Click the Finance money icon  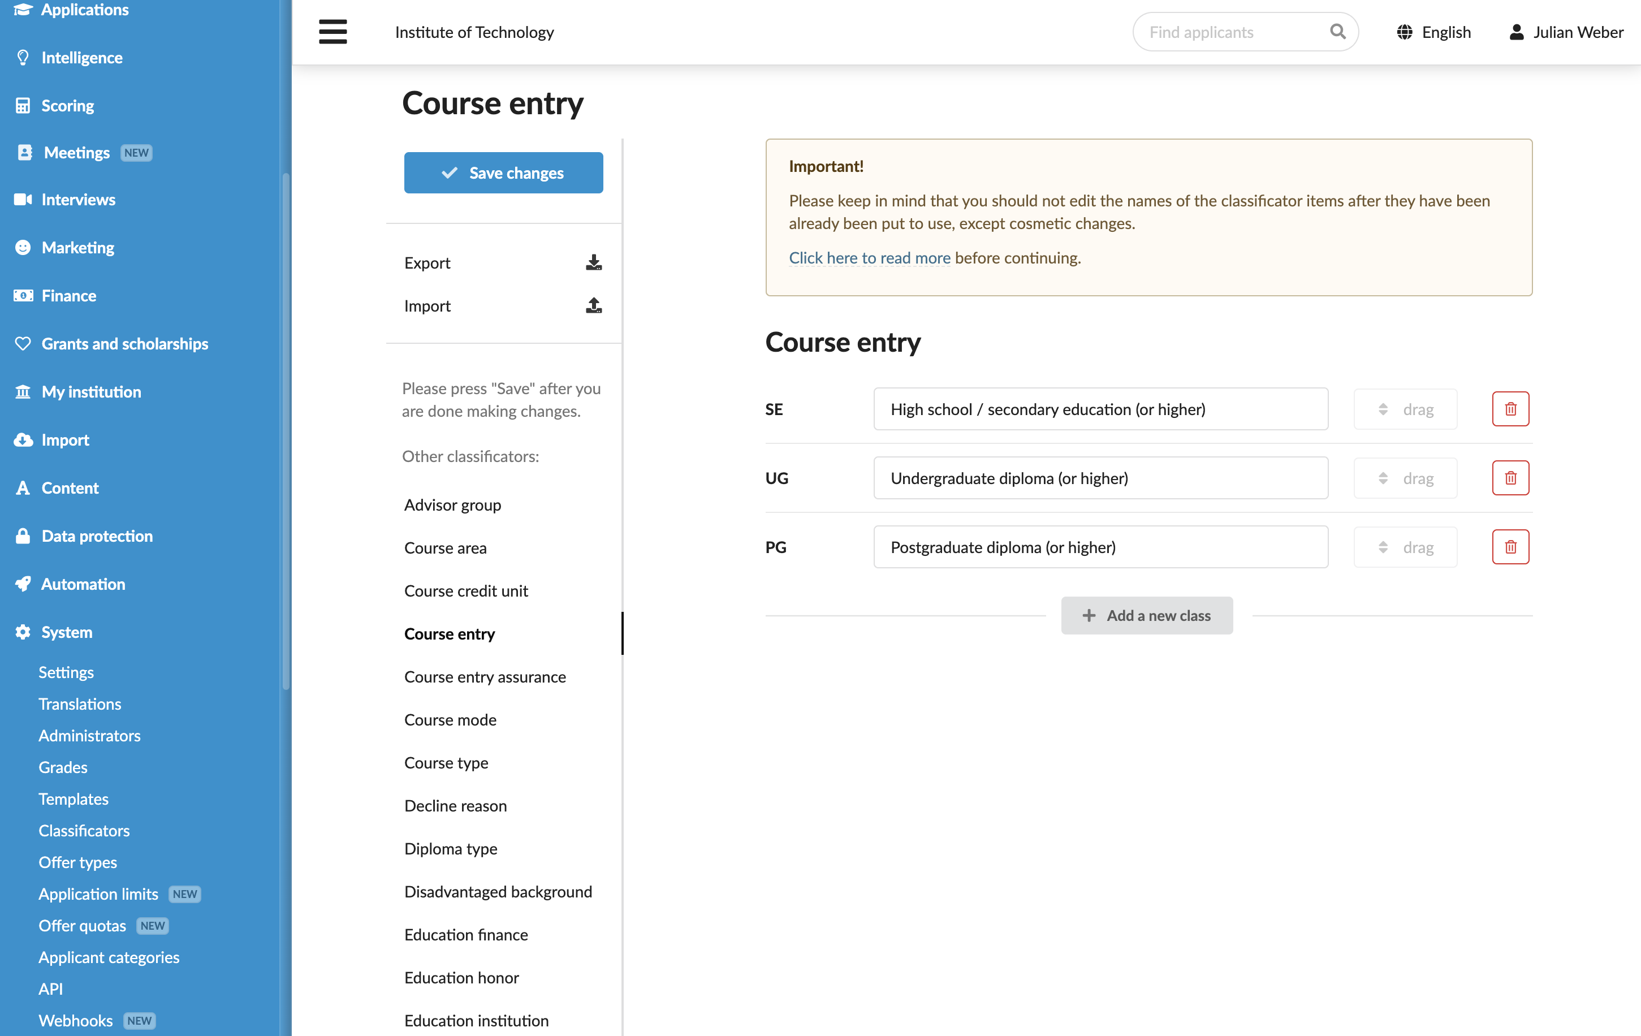[x=23, y=295]
